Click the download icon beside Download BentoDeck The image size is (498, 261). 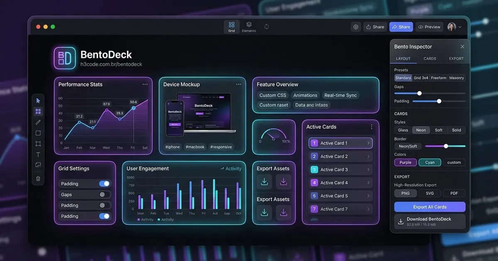pyautogui.click(x=400, y=222)
